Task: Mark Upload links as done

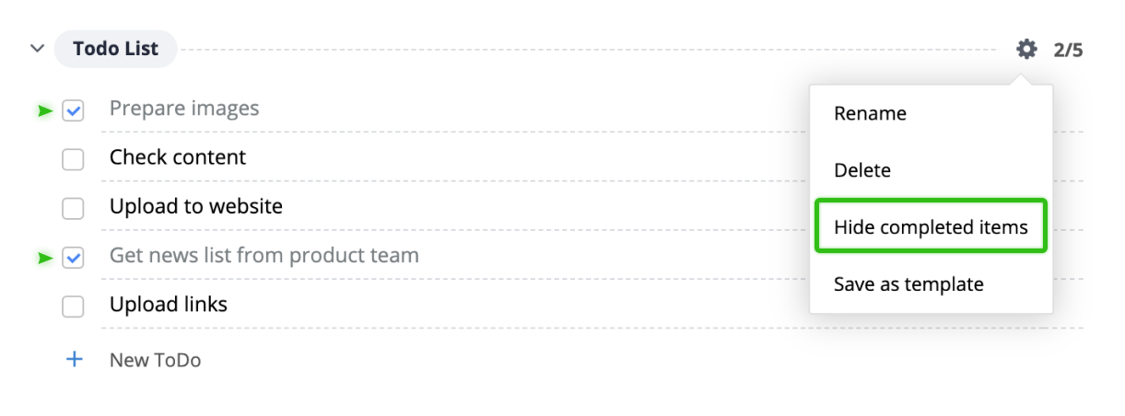Action: pyautogui.click(x=73, y=307)
